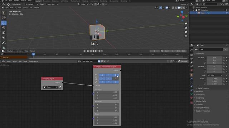The width and height of the screenshot is (229, 128).
Task: Activate the Rotate tool
Action: pyautogui.click(x=4, y=28)
